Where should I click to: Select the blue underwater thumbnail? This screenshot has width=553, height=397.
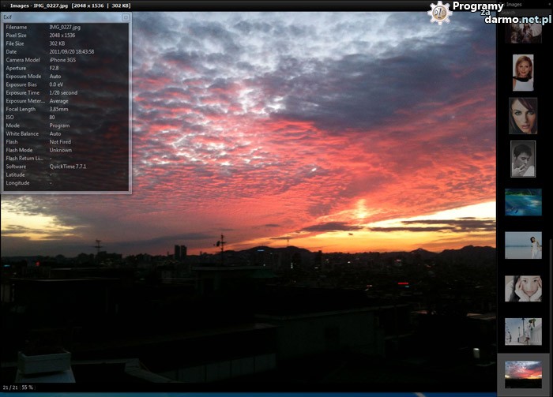(523, 202)
